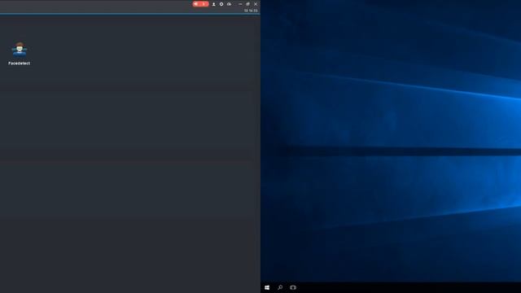Open the user account icon
This screenshot has width=521, height=293.
coord(213,4)
